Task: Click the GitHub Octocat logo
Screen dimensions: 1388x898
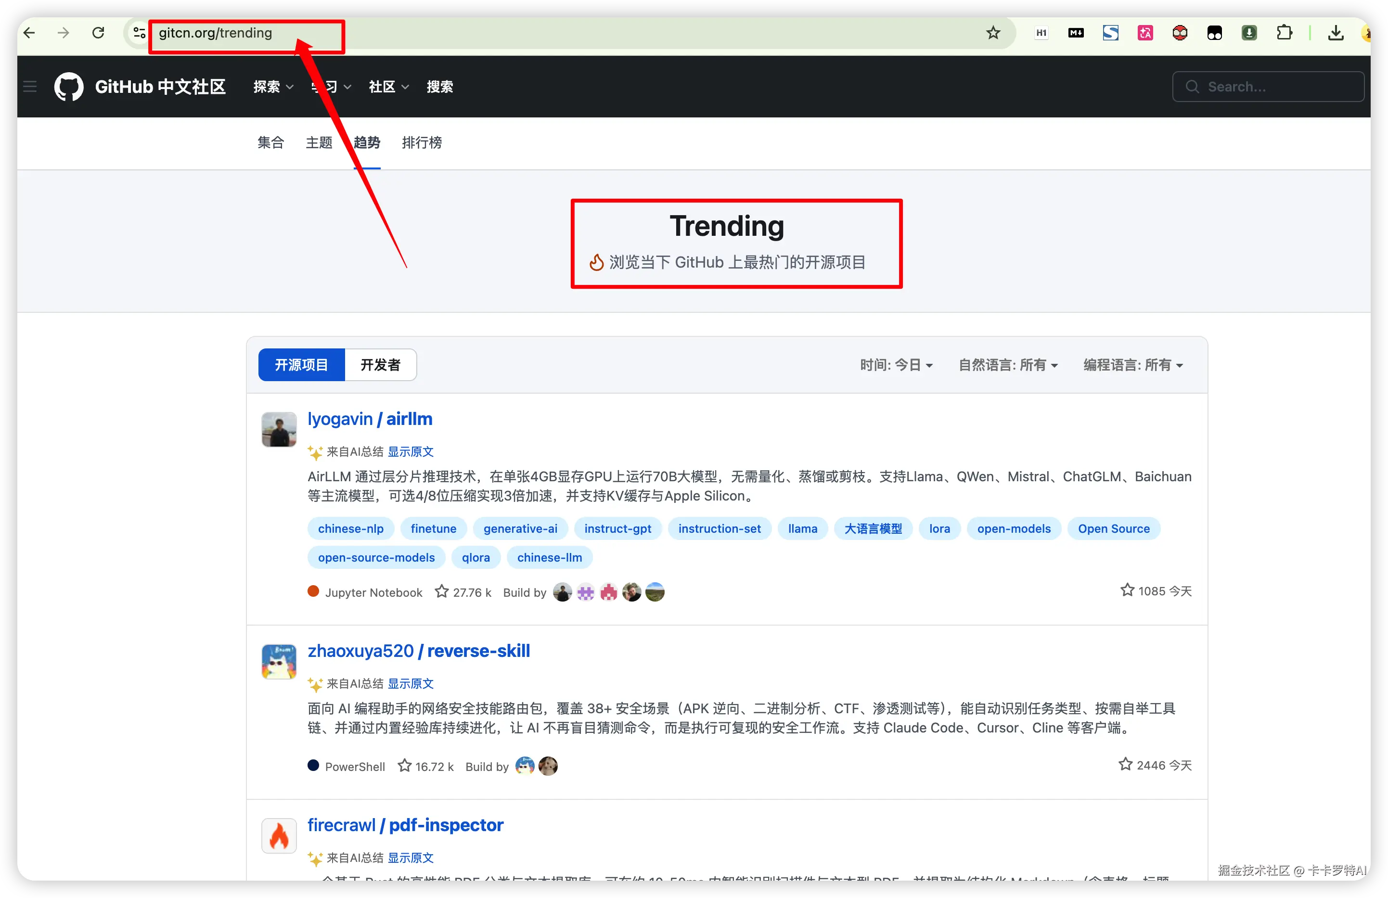Action: click(69, 87)
